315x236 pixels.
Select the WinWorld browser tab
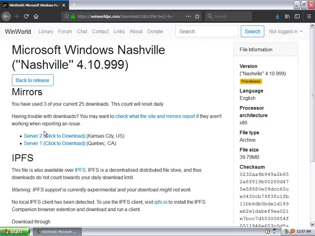[34, 5]
